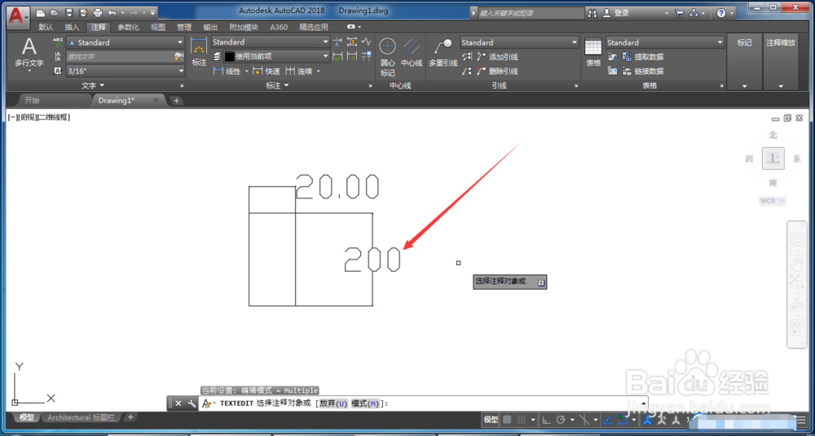Save drawing with the floppy disk icon

[68, 12]
